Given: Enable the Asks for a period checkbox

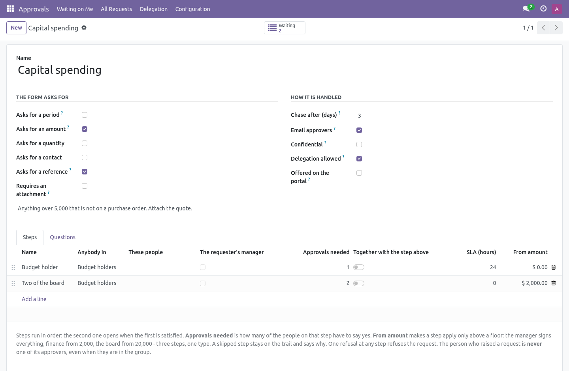Looking at the screenshot, I should [85, 115].
